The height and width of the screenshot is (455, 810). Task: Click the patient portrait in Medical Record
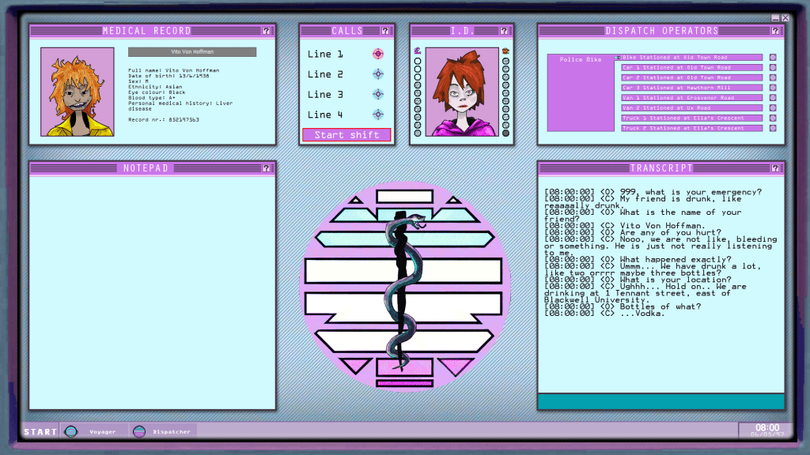[x=78, y=92]
